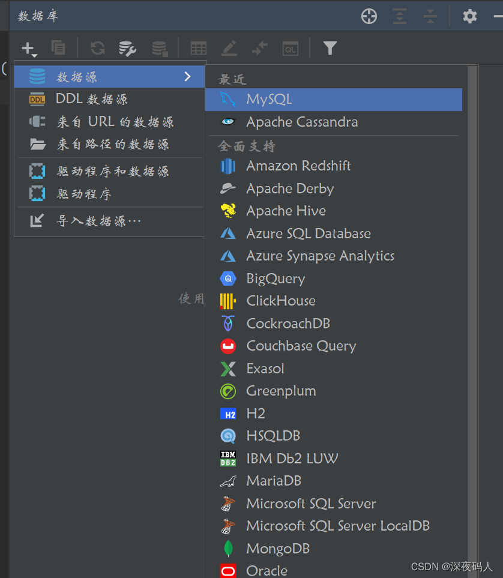Click the Duplicate data source icon
This screenshot has height=578, width=503.
(58, 48)
